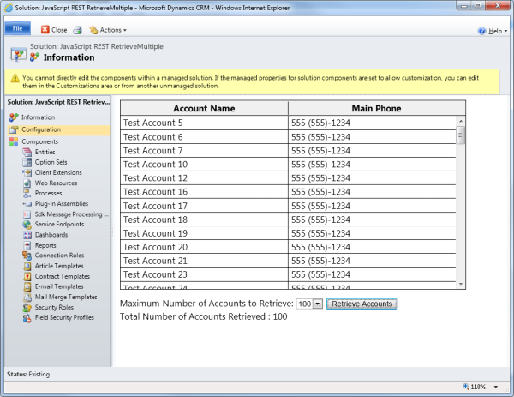The height and width of the screenshot is (397, 514).
Task: Expand the maximum accounts dropdown
Action: pyautogui.click(x=318, y=304)
